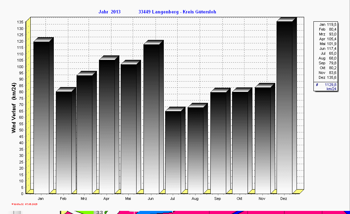This screenshot has width=350, height=214.
Task: Click the x-axis label 'Mai'
Action: (x=128, y=199)
